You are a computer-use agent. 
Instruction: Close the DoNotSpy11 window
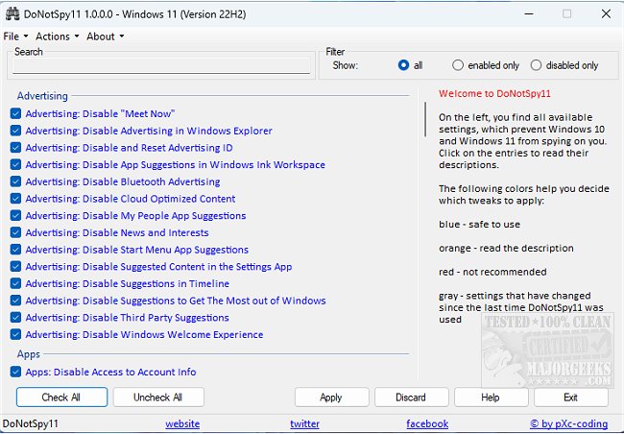pyautogui.click(x=606, y=14)
